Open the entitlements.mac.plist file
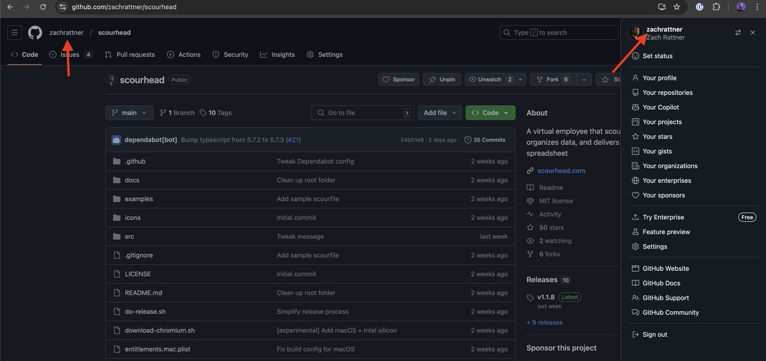766x361 pixels. point(158,349)
